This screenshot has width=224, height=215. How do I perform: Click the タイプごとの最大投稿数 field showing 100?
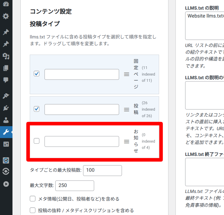[x=102, y=171]
